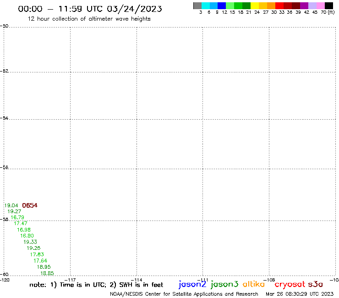Click the Mar 26 08:30:29 UTC timestamp
This screenshot has height=298, width=339.
(300, 294)
